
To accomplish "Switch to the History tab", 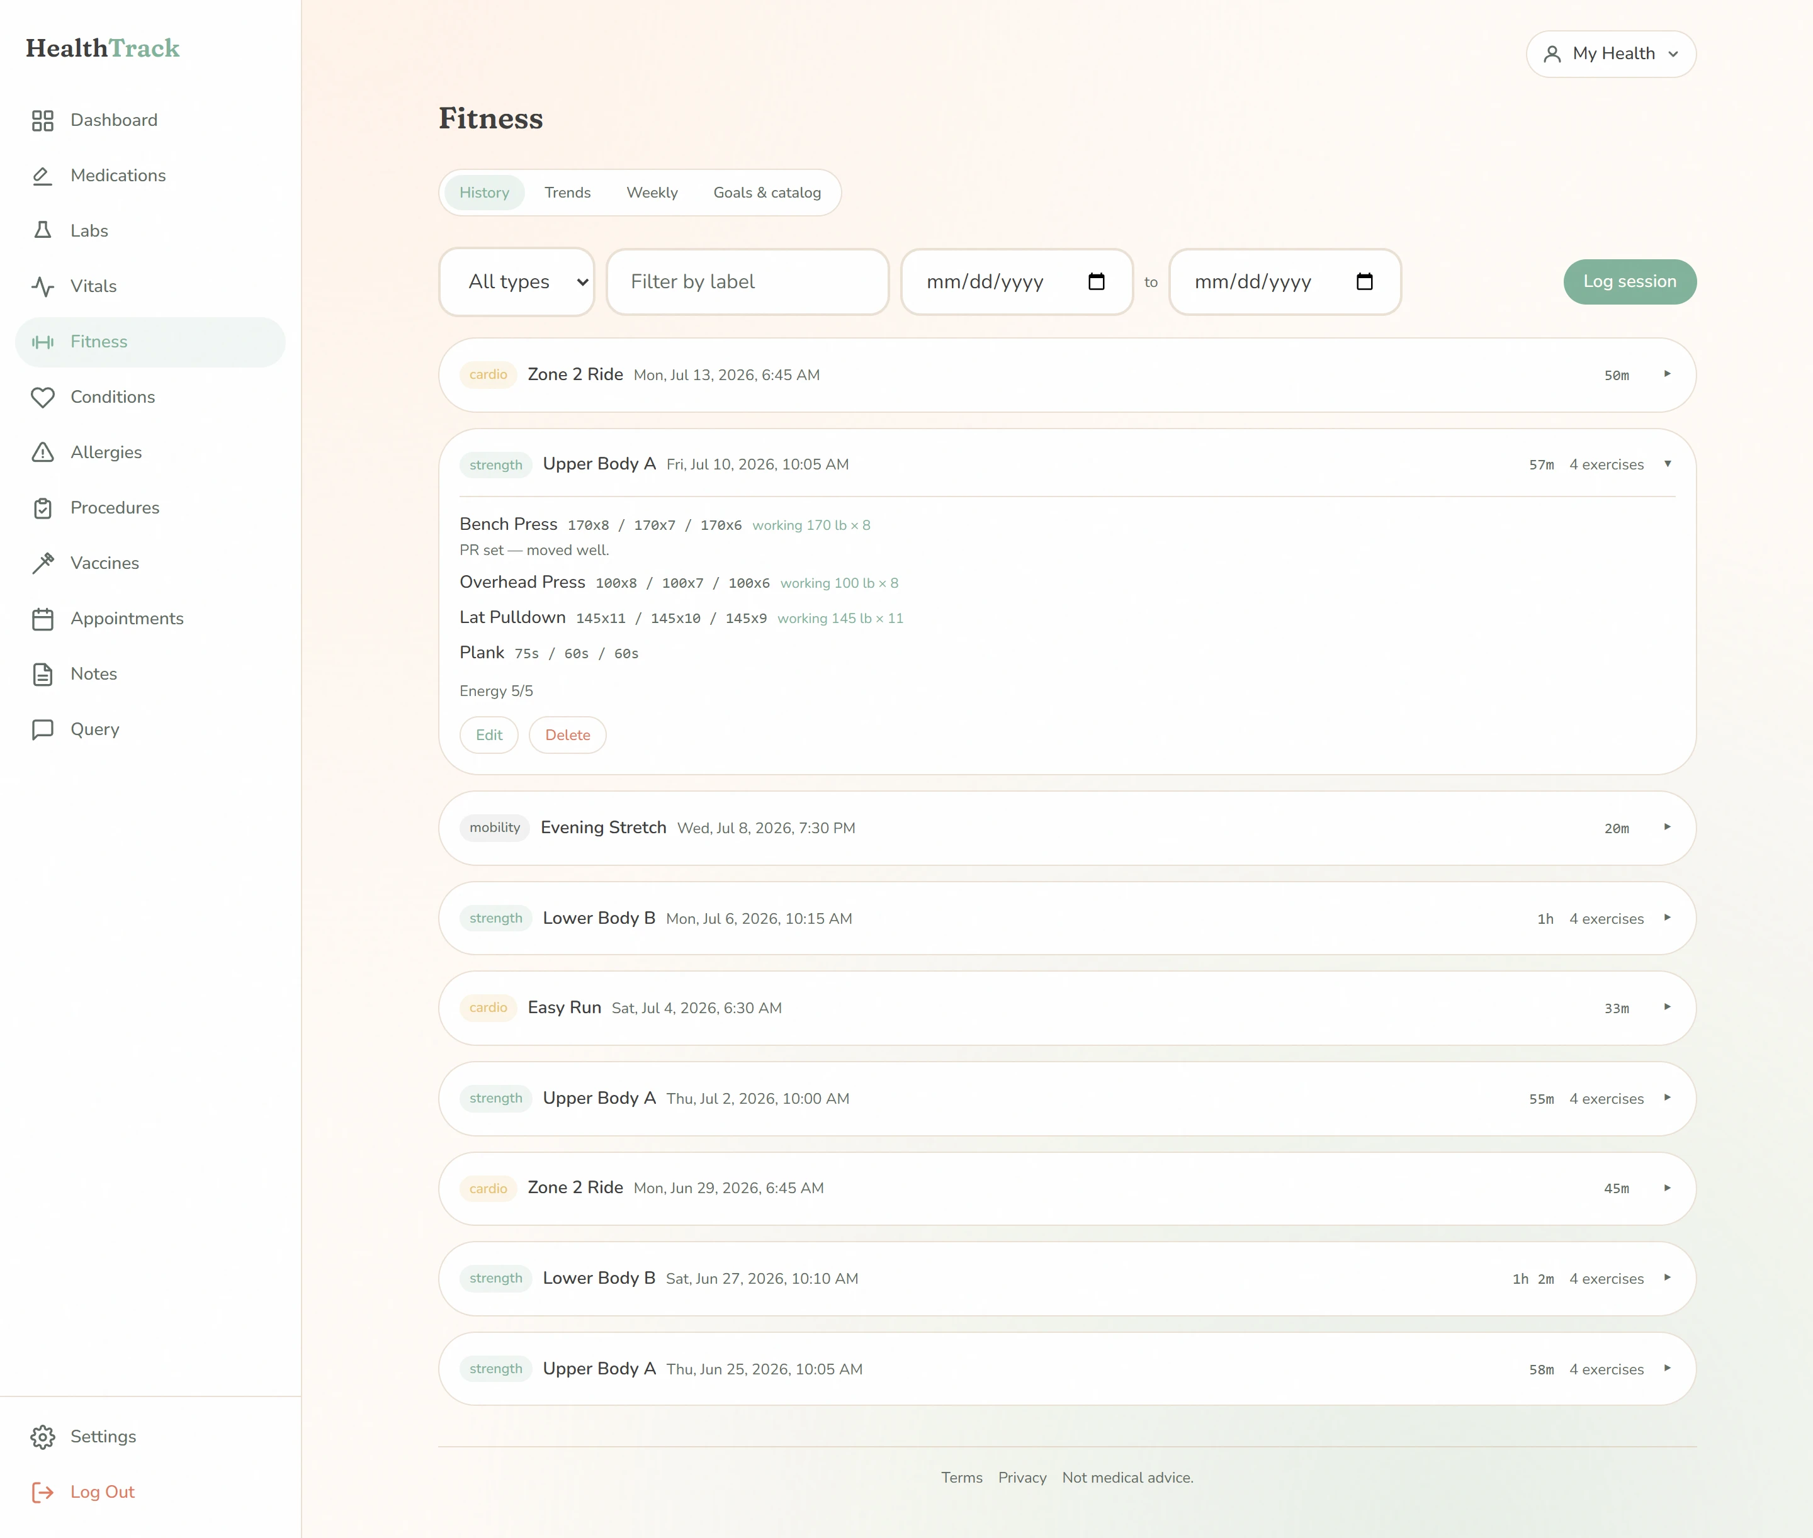I will coord(484,193).
